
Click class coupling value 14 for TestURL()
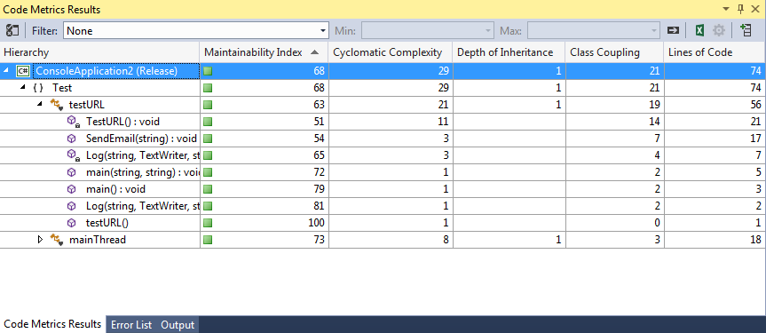tap(655, 122)
